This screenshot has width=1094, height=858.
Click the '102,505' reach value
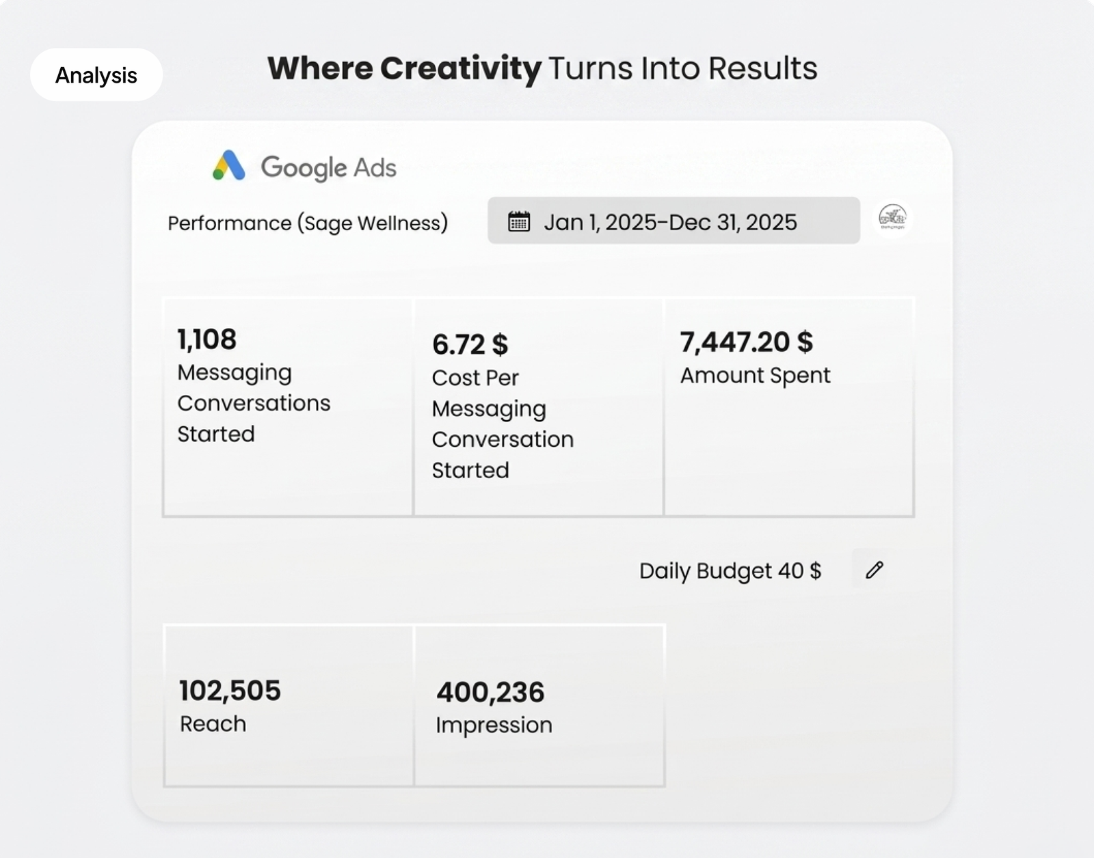coord(230,691)
